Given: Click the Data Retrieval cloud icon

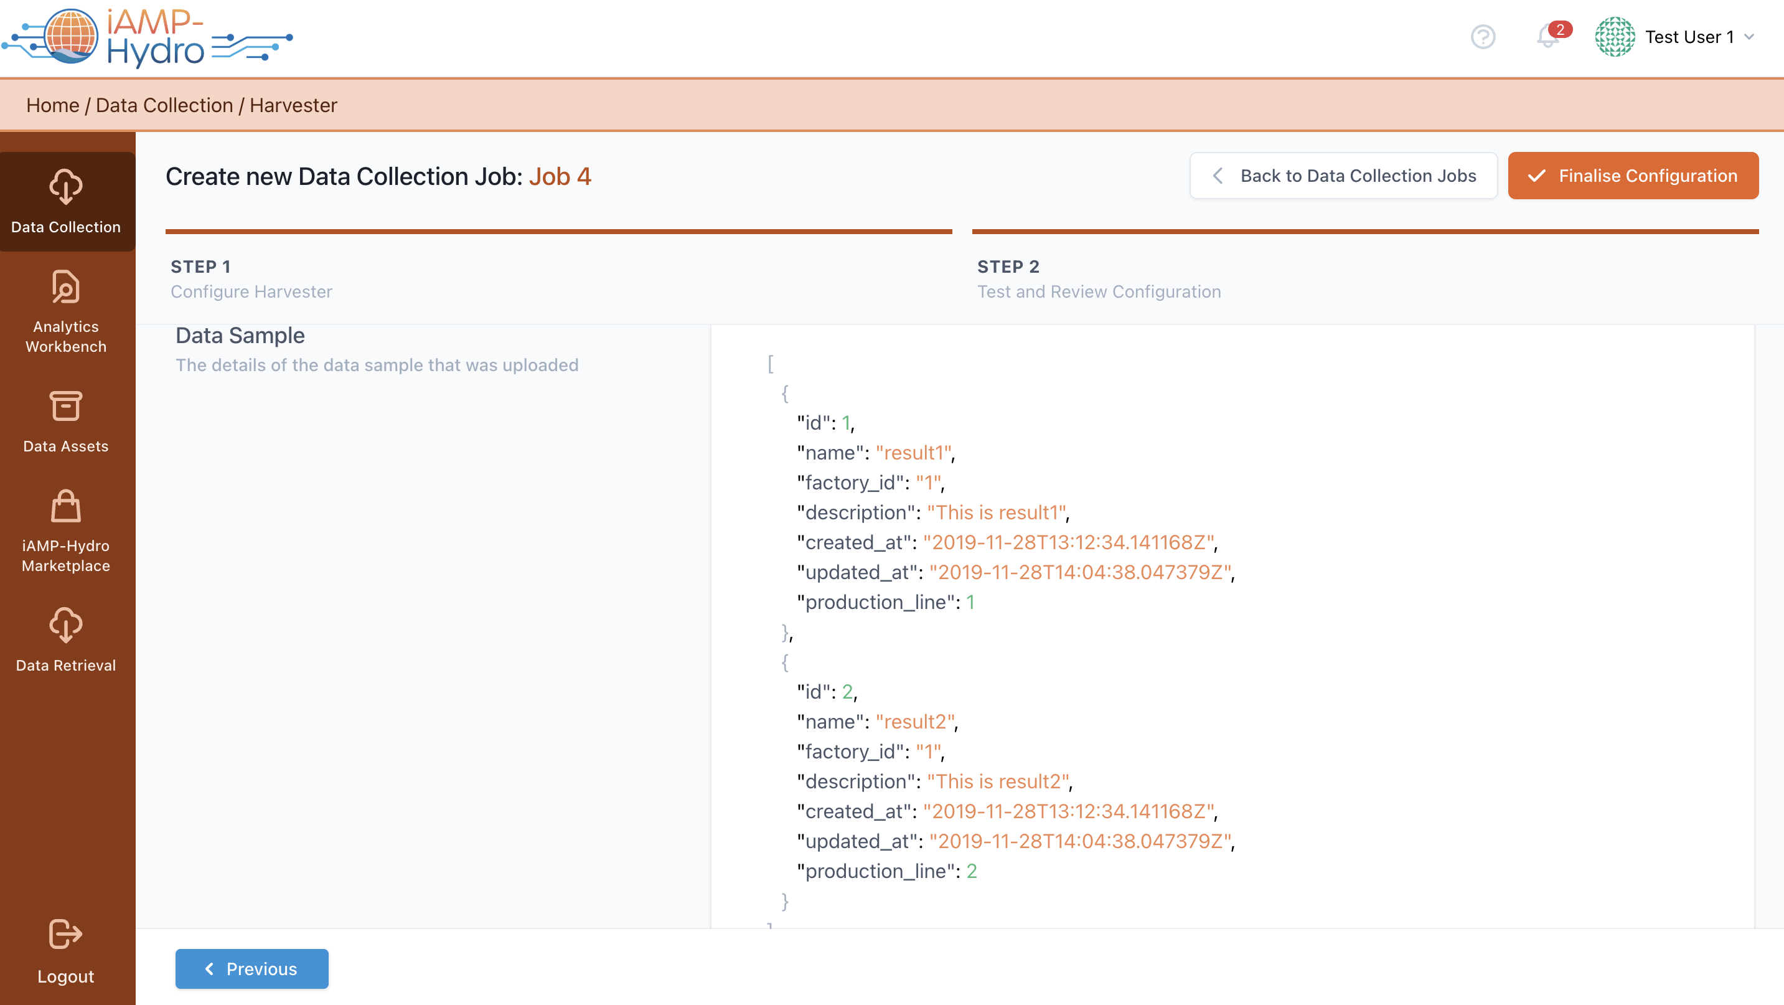Looking at the screenshot, I should point(66,625).
